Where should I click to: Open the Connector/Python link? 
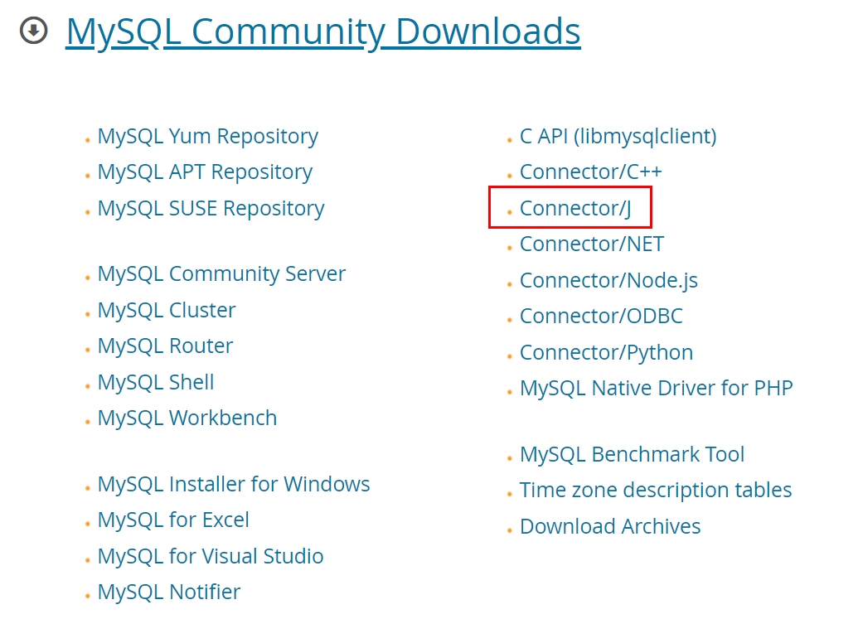(x=606, y=353)
